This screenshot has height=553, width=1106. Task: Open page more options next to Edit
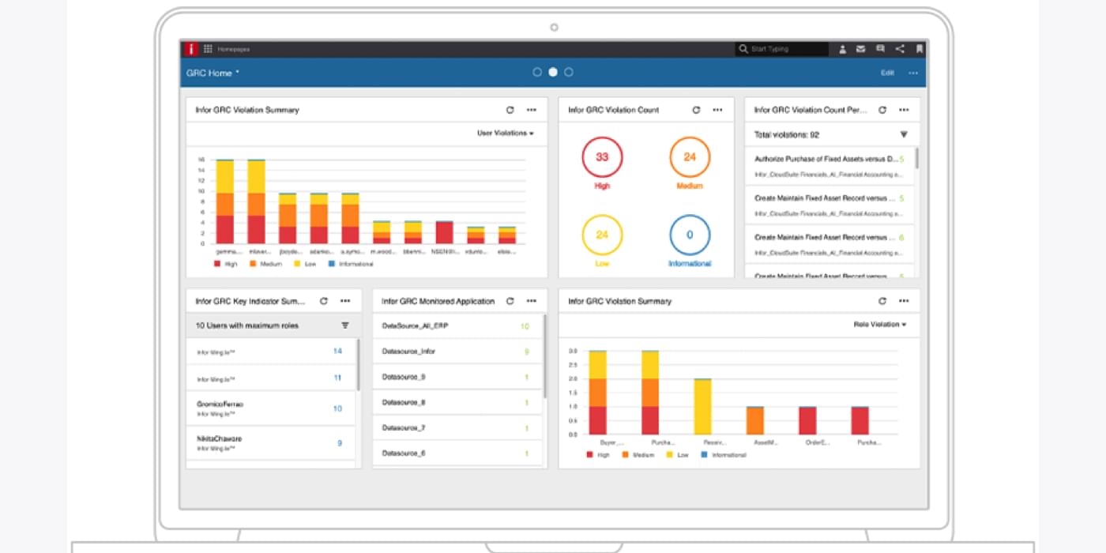(913, 73)
